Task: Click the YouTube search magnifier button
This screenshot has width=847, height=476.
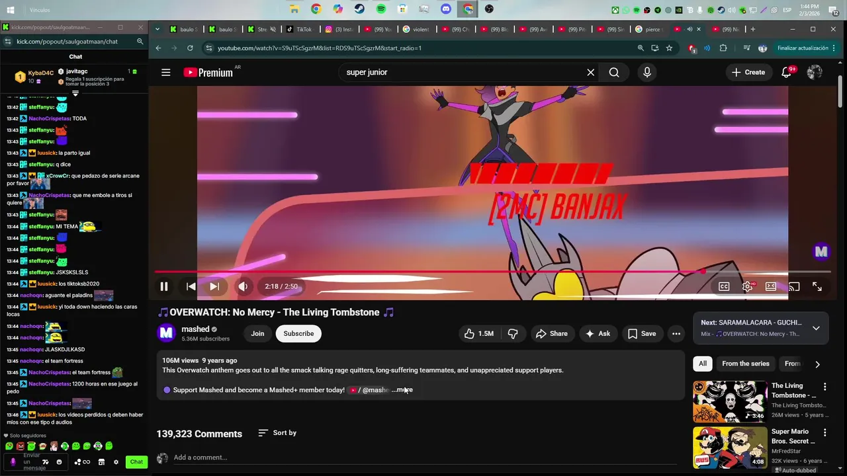Action: (614, 73)
